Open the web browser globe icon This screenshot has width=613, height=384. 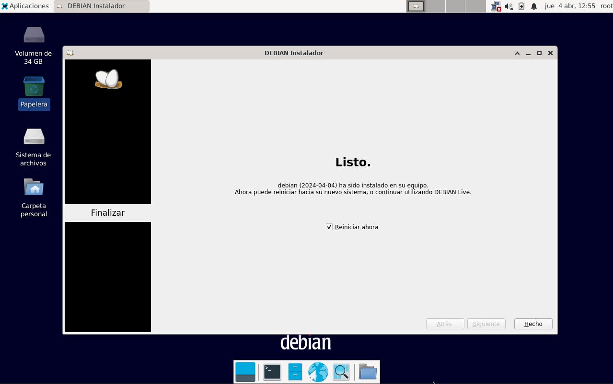[x=318, y=372]
